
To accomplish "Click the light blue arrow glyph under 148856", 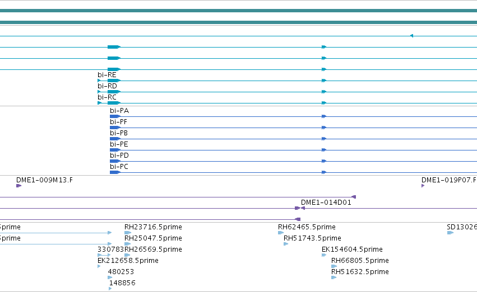I will (x=110, y=289).
